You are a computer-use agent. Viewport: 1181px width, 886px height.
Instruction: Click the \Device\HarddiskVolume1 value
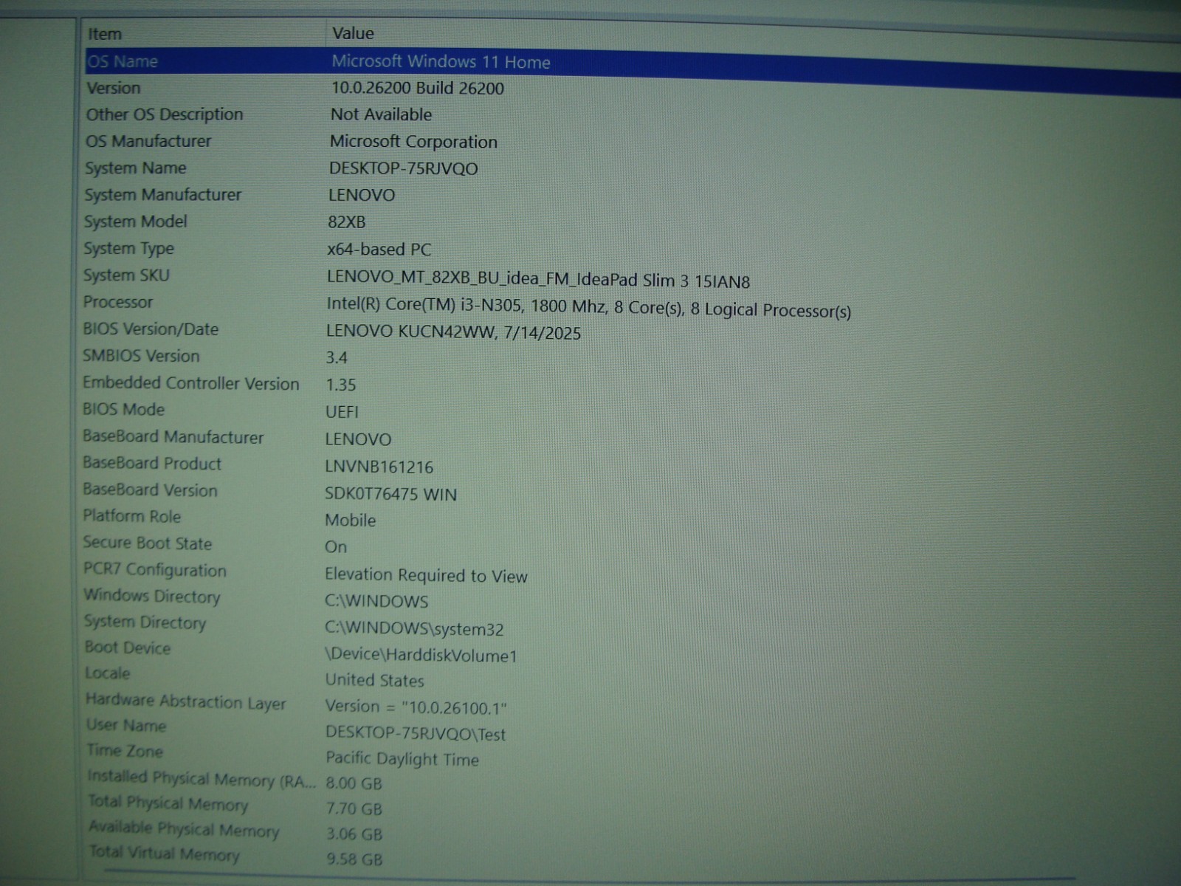pos(421,656)
